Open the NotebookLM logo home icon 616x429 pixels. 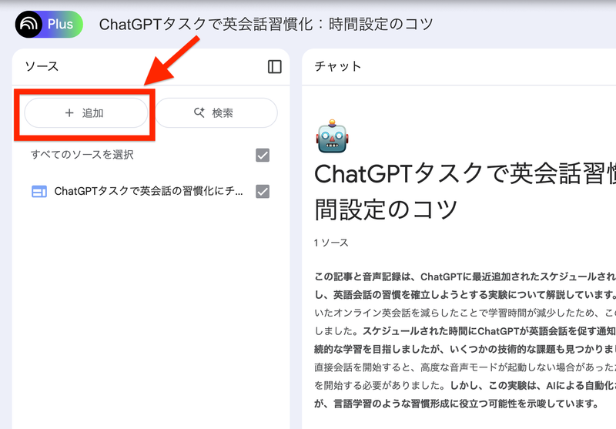tap(28, 25)
